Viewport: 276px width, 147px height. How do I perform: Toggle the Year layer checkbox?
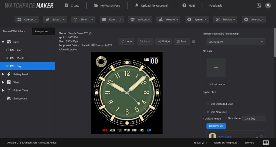8,50
